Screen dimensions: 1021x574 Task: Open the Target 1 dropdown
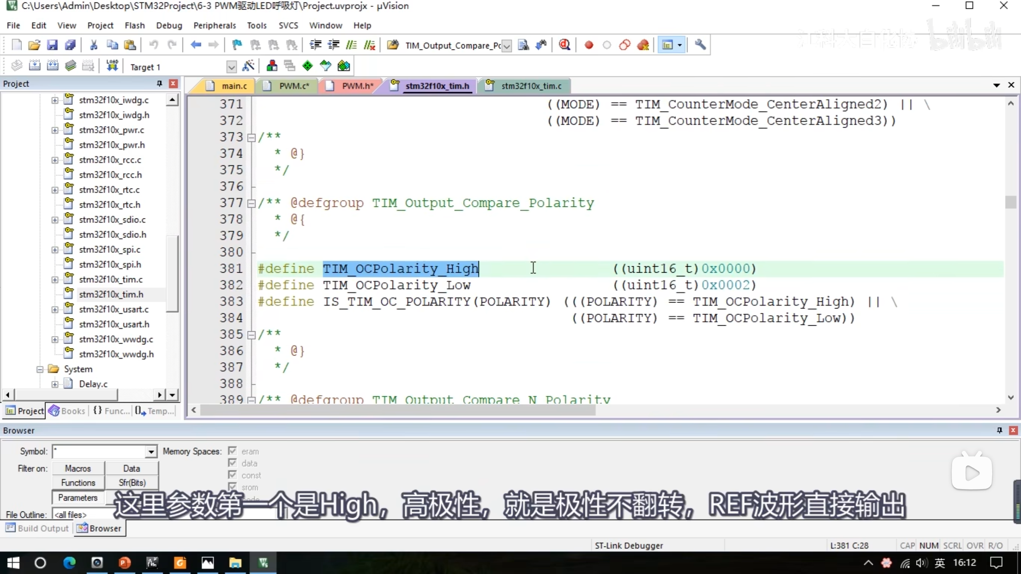[x=231, y=67]
